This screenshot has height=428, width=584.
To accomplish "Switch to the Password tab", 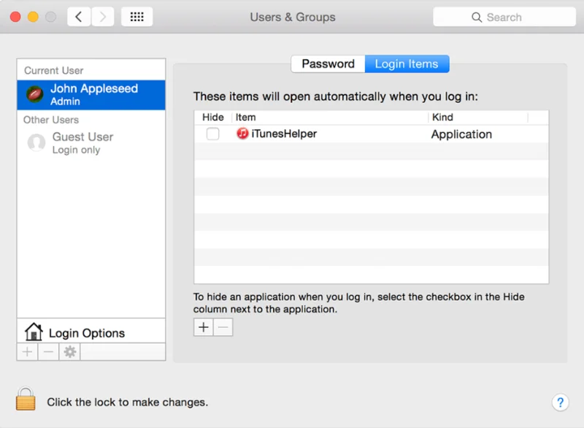I will 328,64.
